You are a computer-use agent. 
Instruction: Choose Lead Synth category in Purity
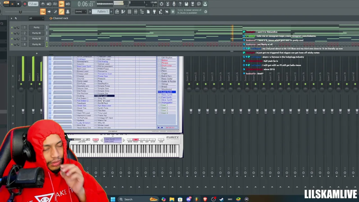[167, 92]
